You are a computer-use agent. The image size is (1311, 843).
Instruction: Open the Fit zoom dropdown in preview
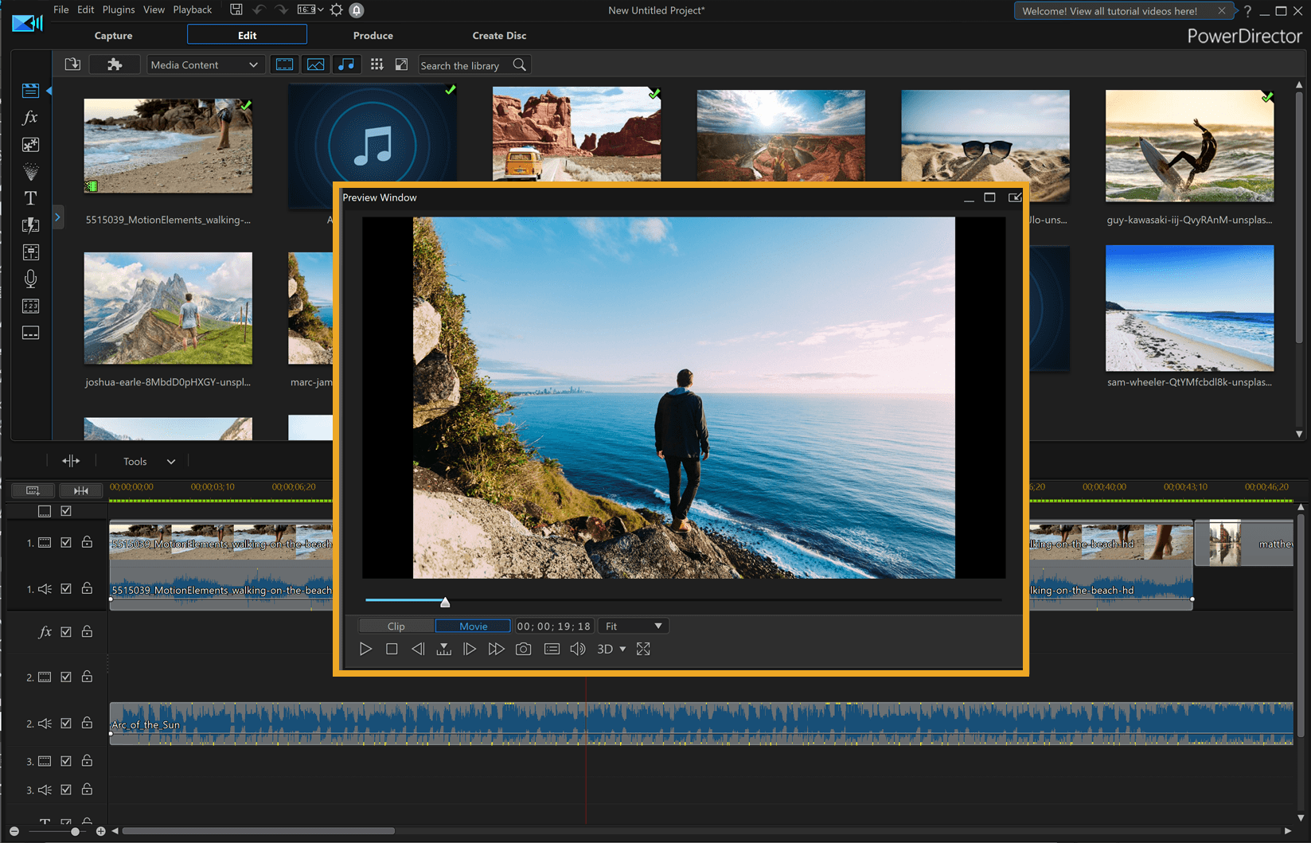[634, 626]
